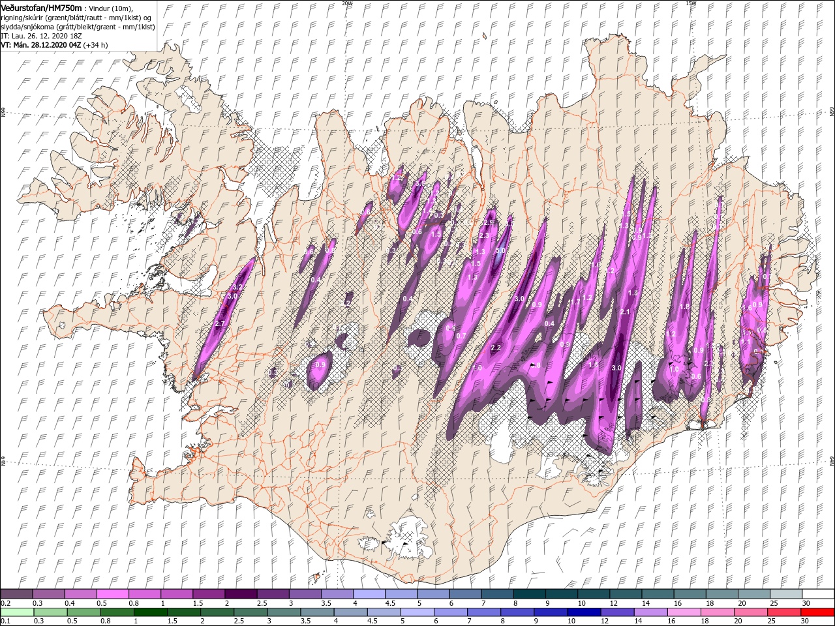Pick upper scale swatch between 4 and 4.5
The width and height of the screenshot is (835, 626).
(369, 594)
